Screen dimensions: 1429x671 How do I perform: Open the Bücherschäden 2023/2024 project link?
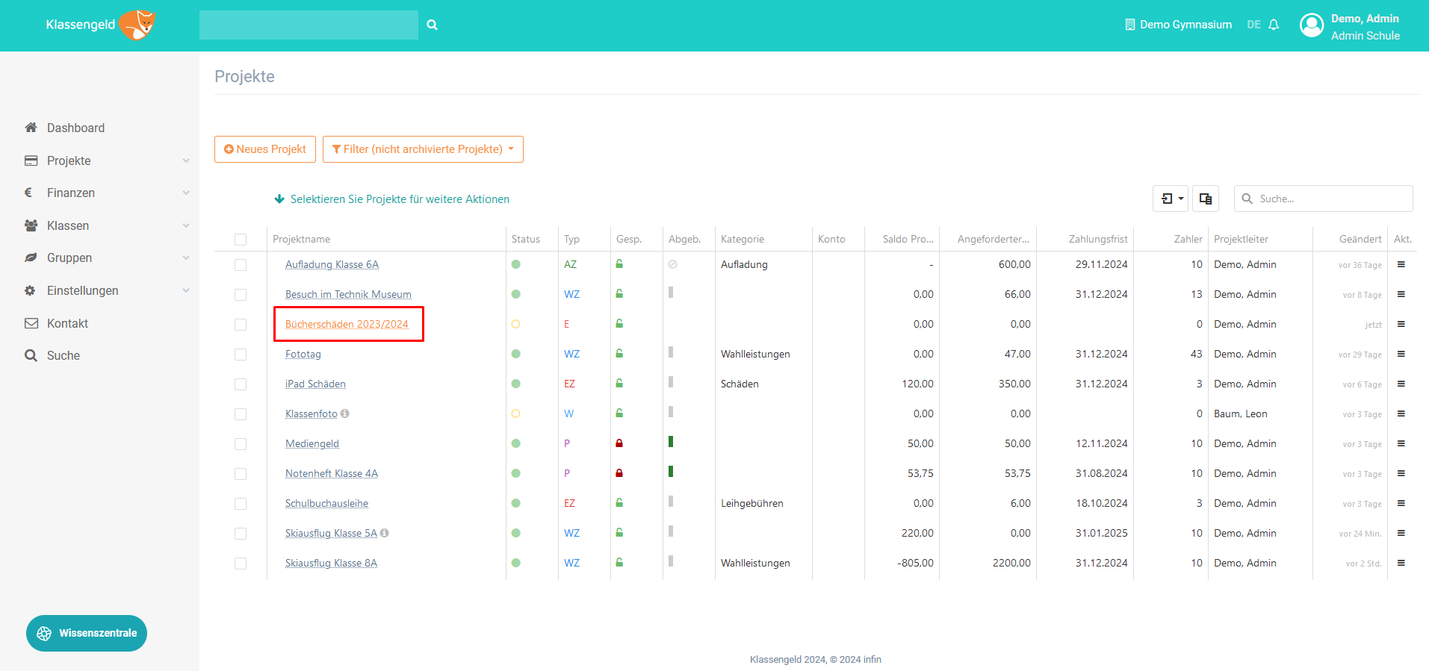click(347, 324)
